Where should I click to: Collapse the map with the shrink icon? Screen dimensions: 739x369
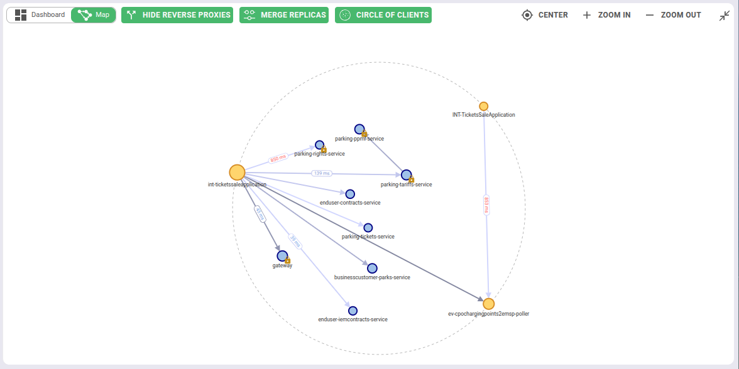(725, 16)
